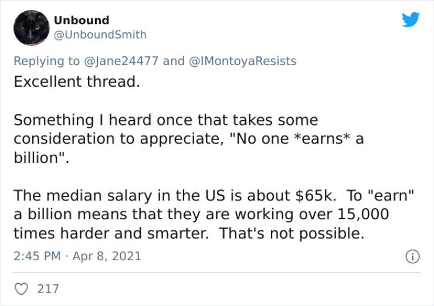Open the black cat profile avatar
The width and height of the screenshot is (434, 306).
(31, 28)
